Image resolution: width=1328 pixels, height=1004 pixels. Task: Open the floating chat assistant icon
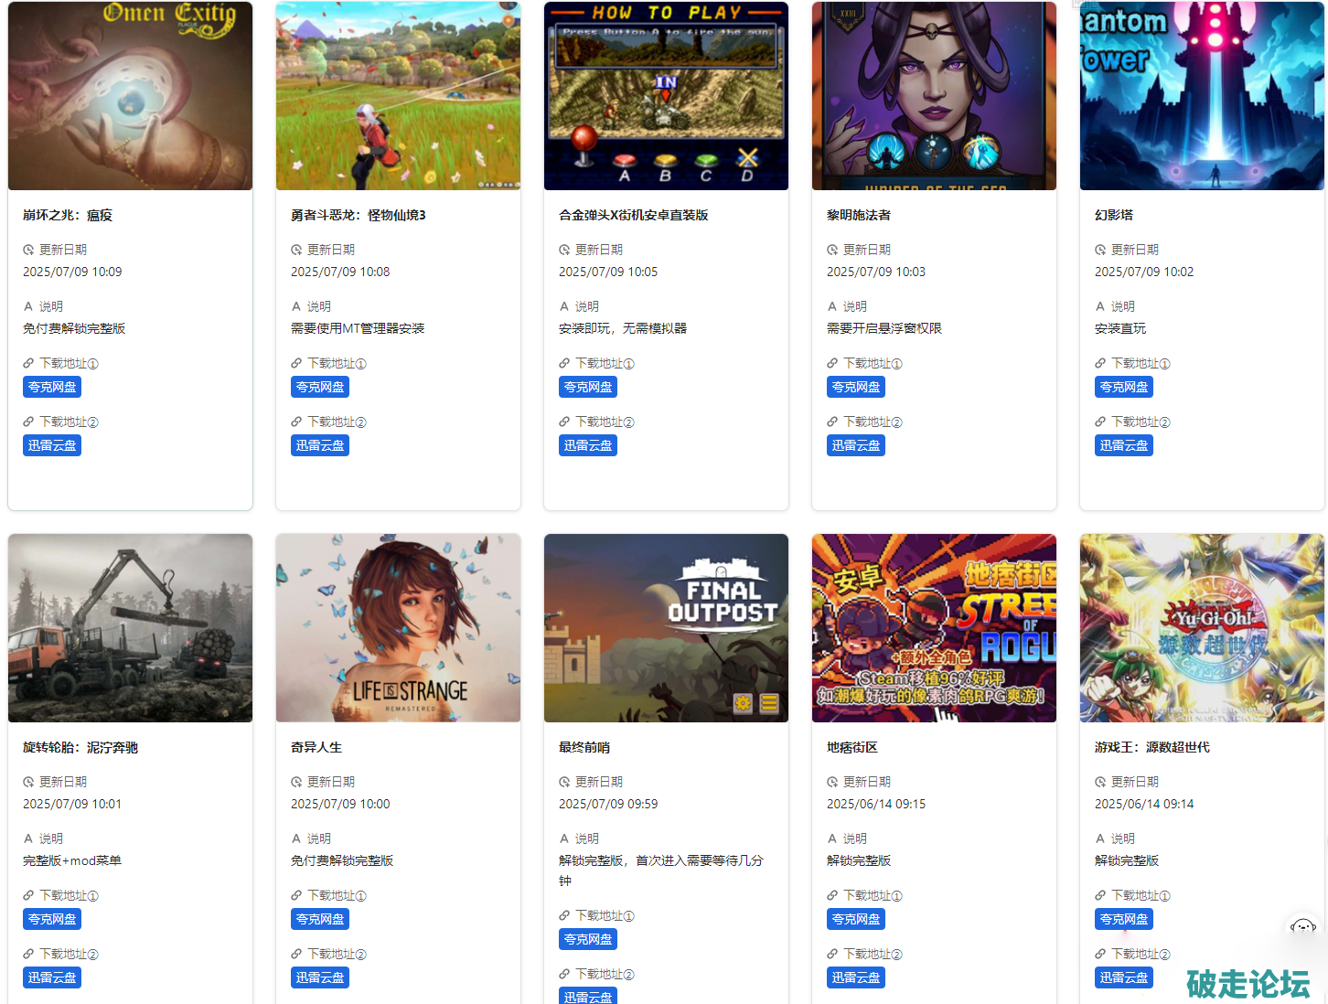(1302, 926)
